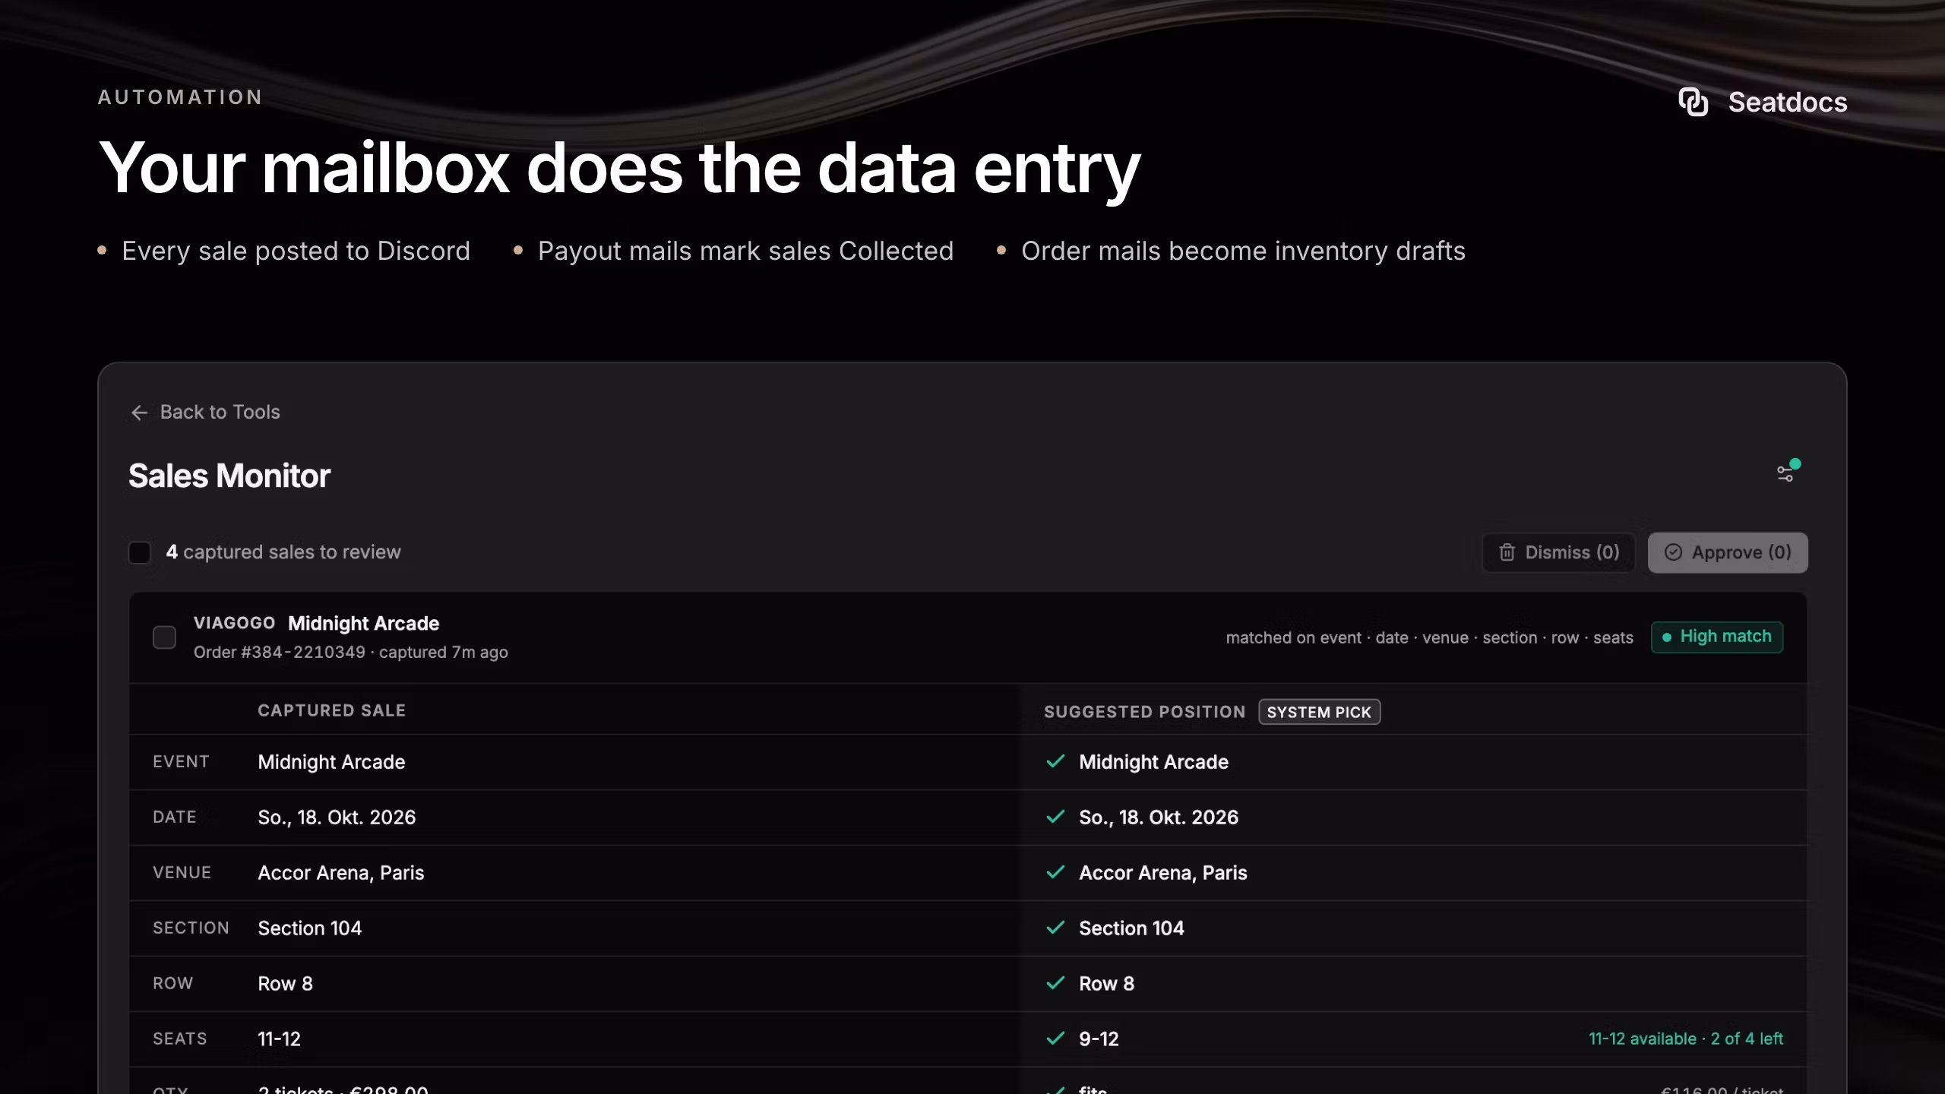Click captured sale date 'So., 18. Okt. 2026'
Screen dimensions: 1945x1094
coord(337,817)
